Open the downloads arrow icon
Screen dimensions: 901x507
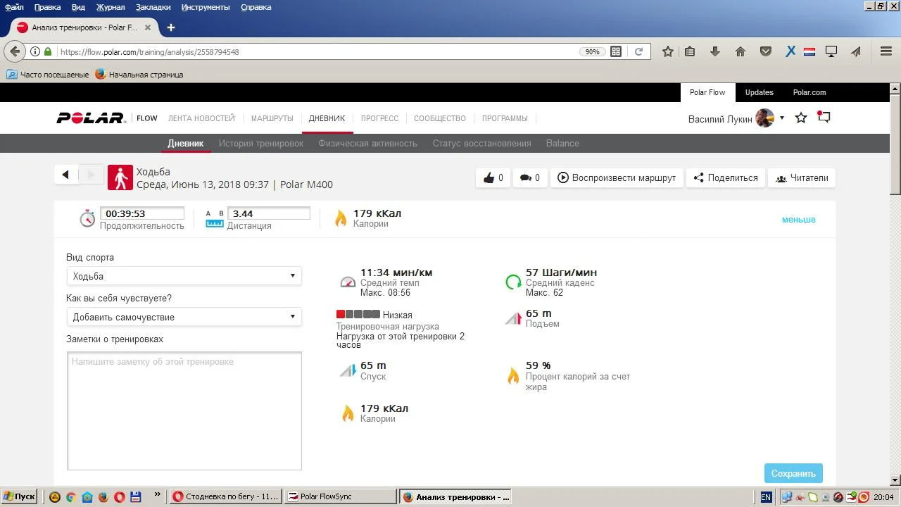pyautogui.click(x=715, y=51)
